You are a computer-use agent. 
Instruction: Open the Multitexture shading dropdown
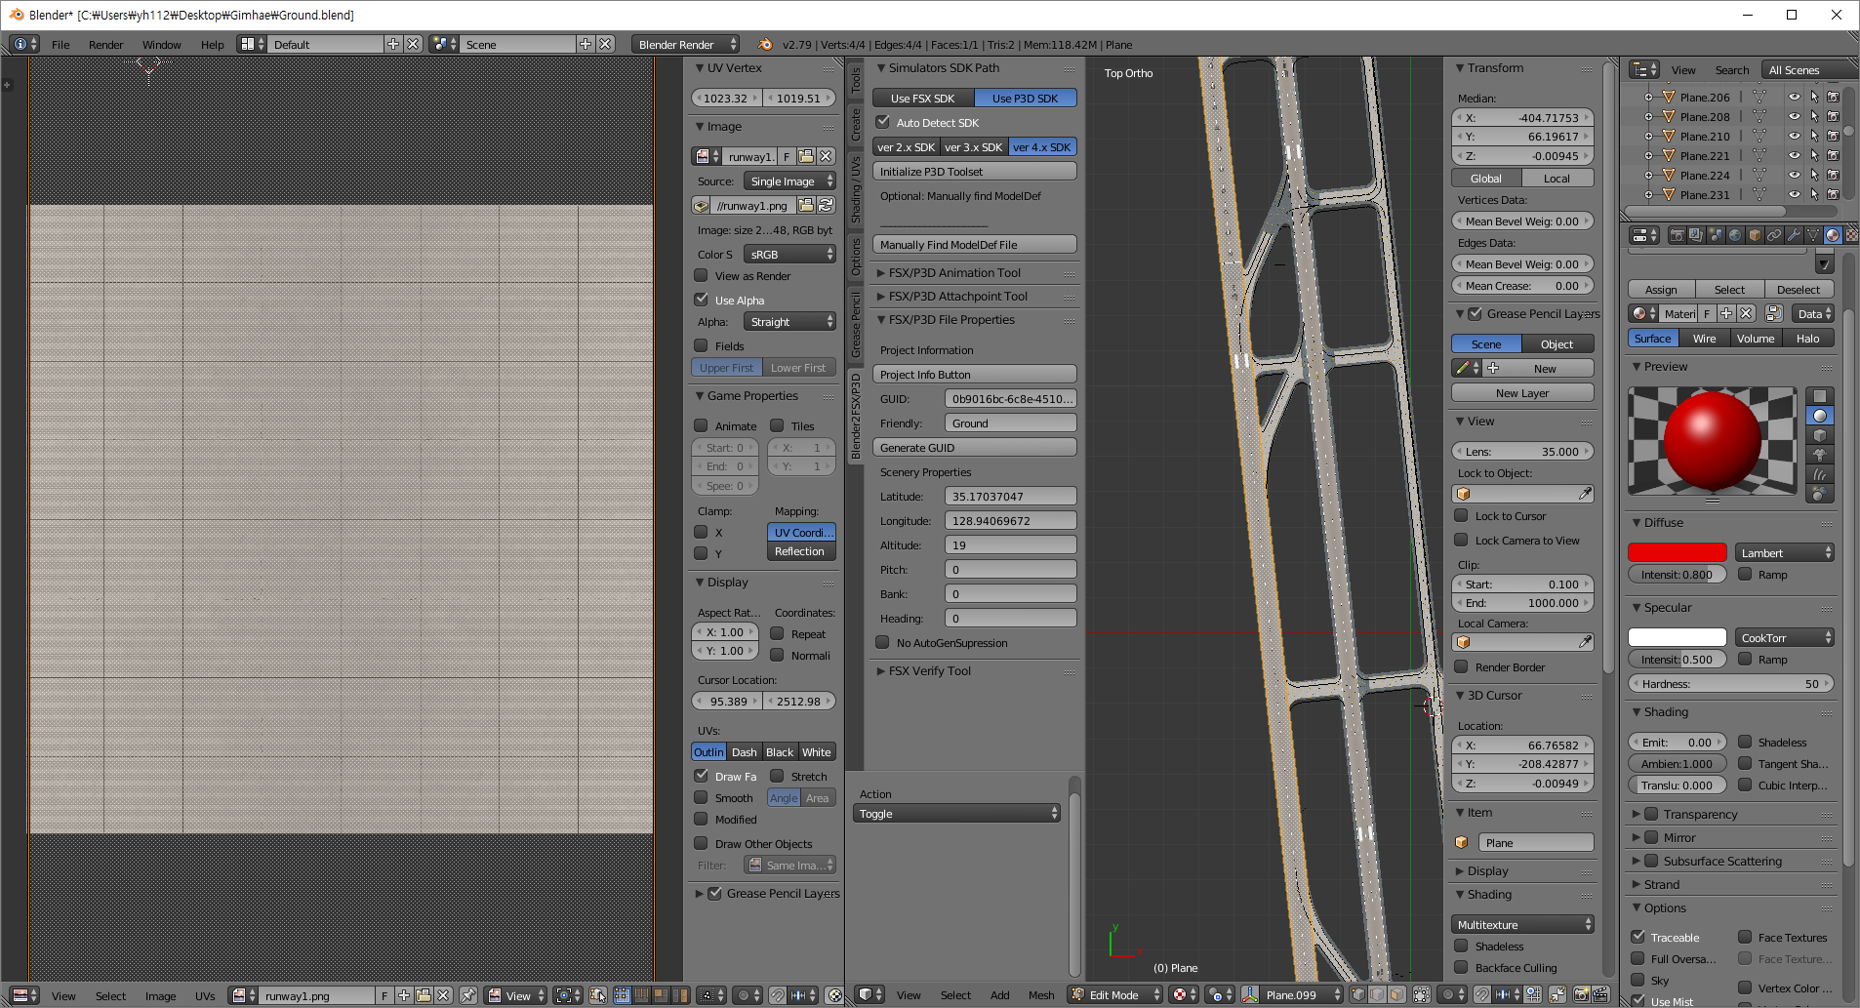(x=1522, y=924)
